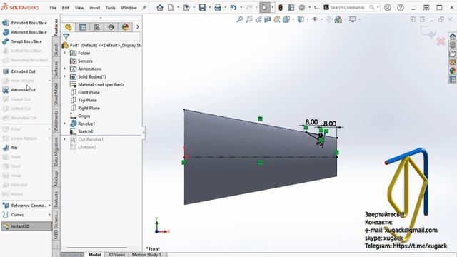
Task: Select the Revolved Boss/Base tool
Action: [x=24, y=32]
